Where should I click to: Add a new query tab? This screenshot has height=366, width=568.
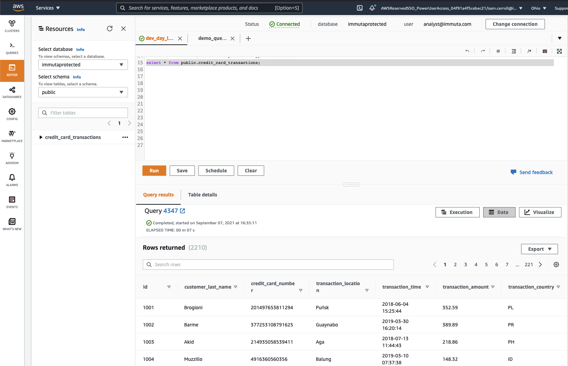[x=248, y=39]
